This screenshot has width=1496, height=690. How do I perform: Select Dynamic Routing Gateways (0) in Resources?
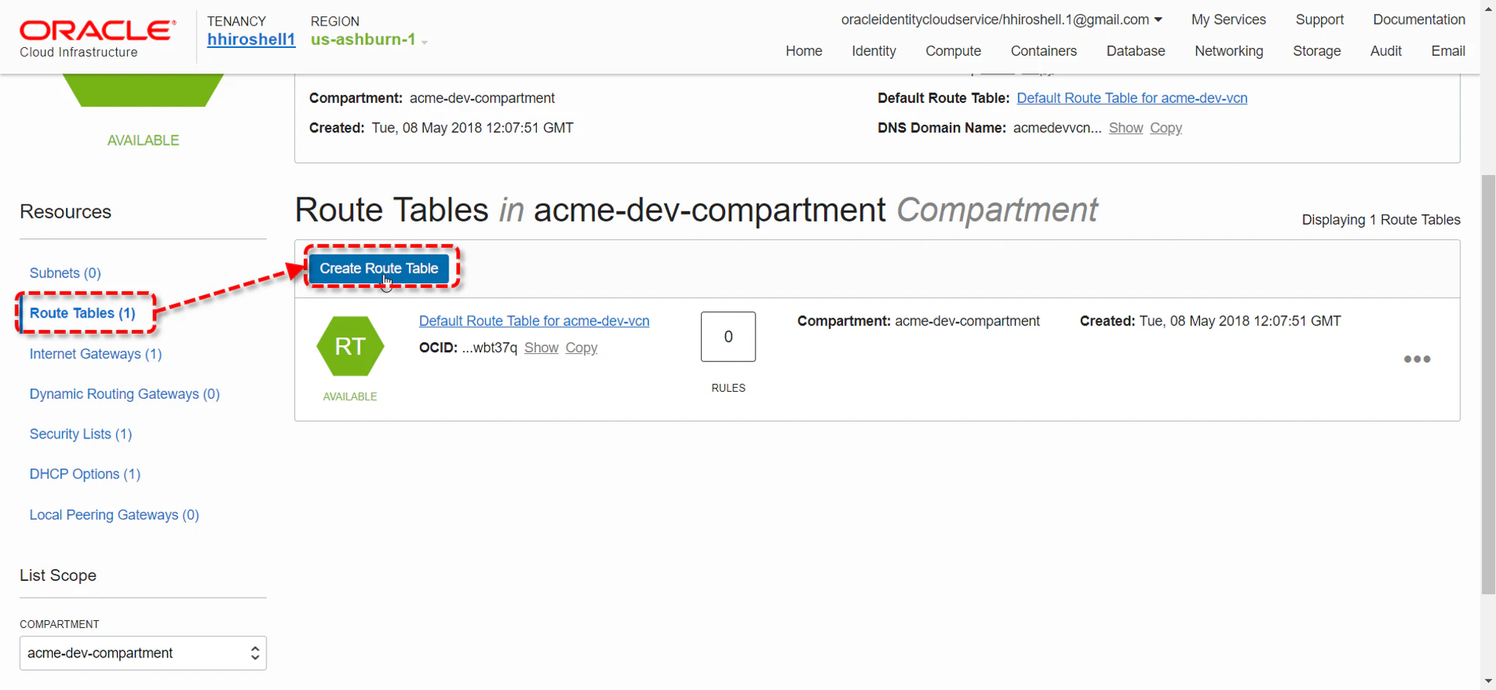tap(125, 394)
